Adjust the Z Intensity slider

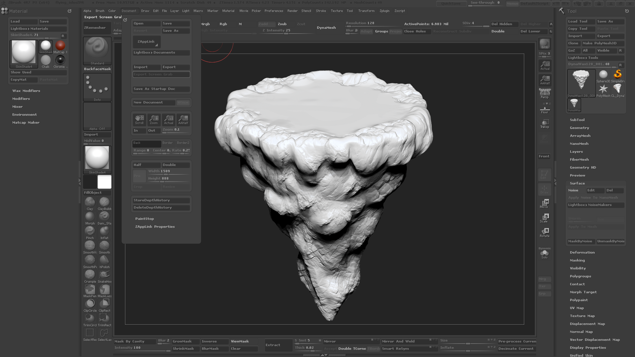(285, 31)
